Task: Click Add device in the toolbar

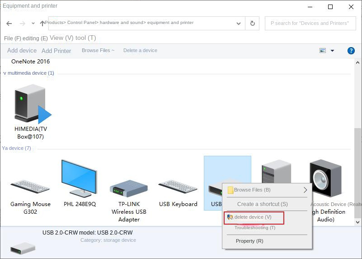Action: (x=22, y=51)
